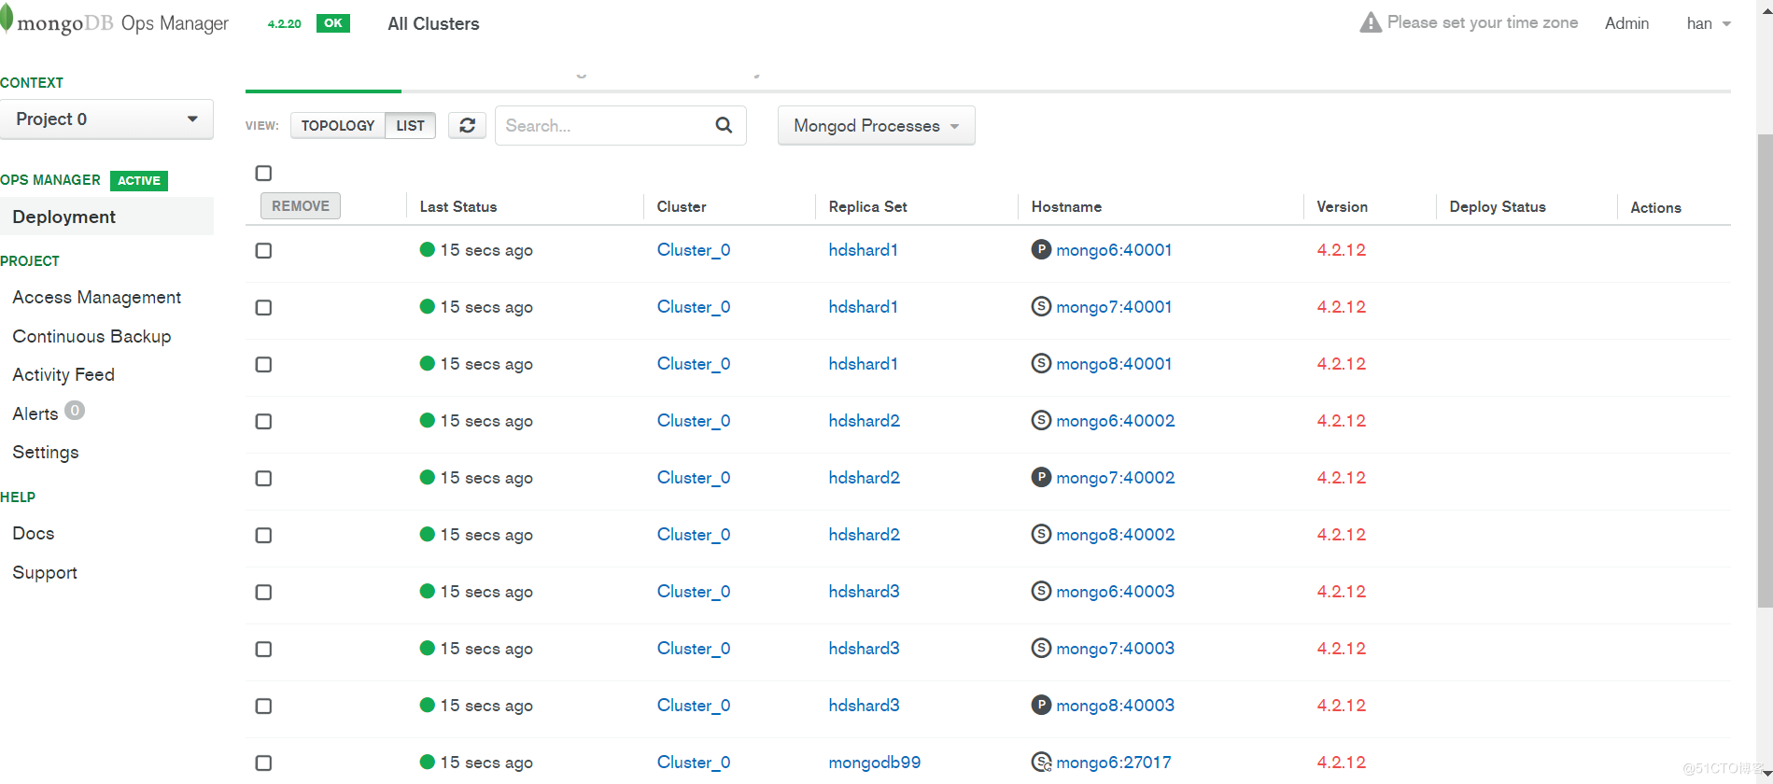This screenshot has height=784, width=1773.
Task: Click primary icon for mongo6:40001
Action: click(1041, 249)
